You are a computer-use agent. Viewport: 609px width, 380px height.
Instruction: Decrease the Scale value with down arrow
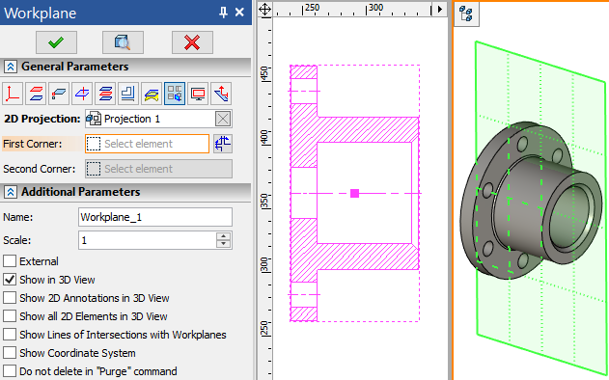click(x=223, y=245)
